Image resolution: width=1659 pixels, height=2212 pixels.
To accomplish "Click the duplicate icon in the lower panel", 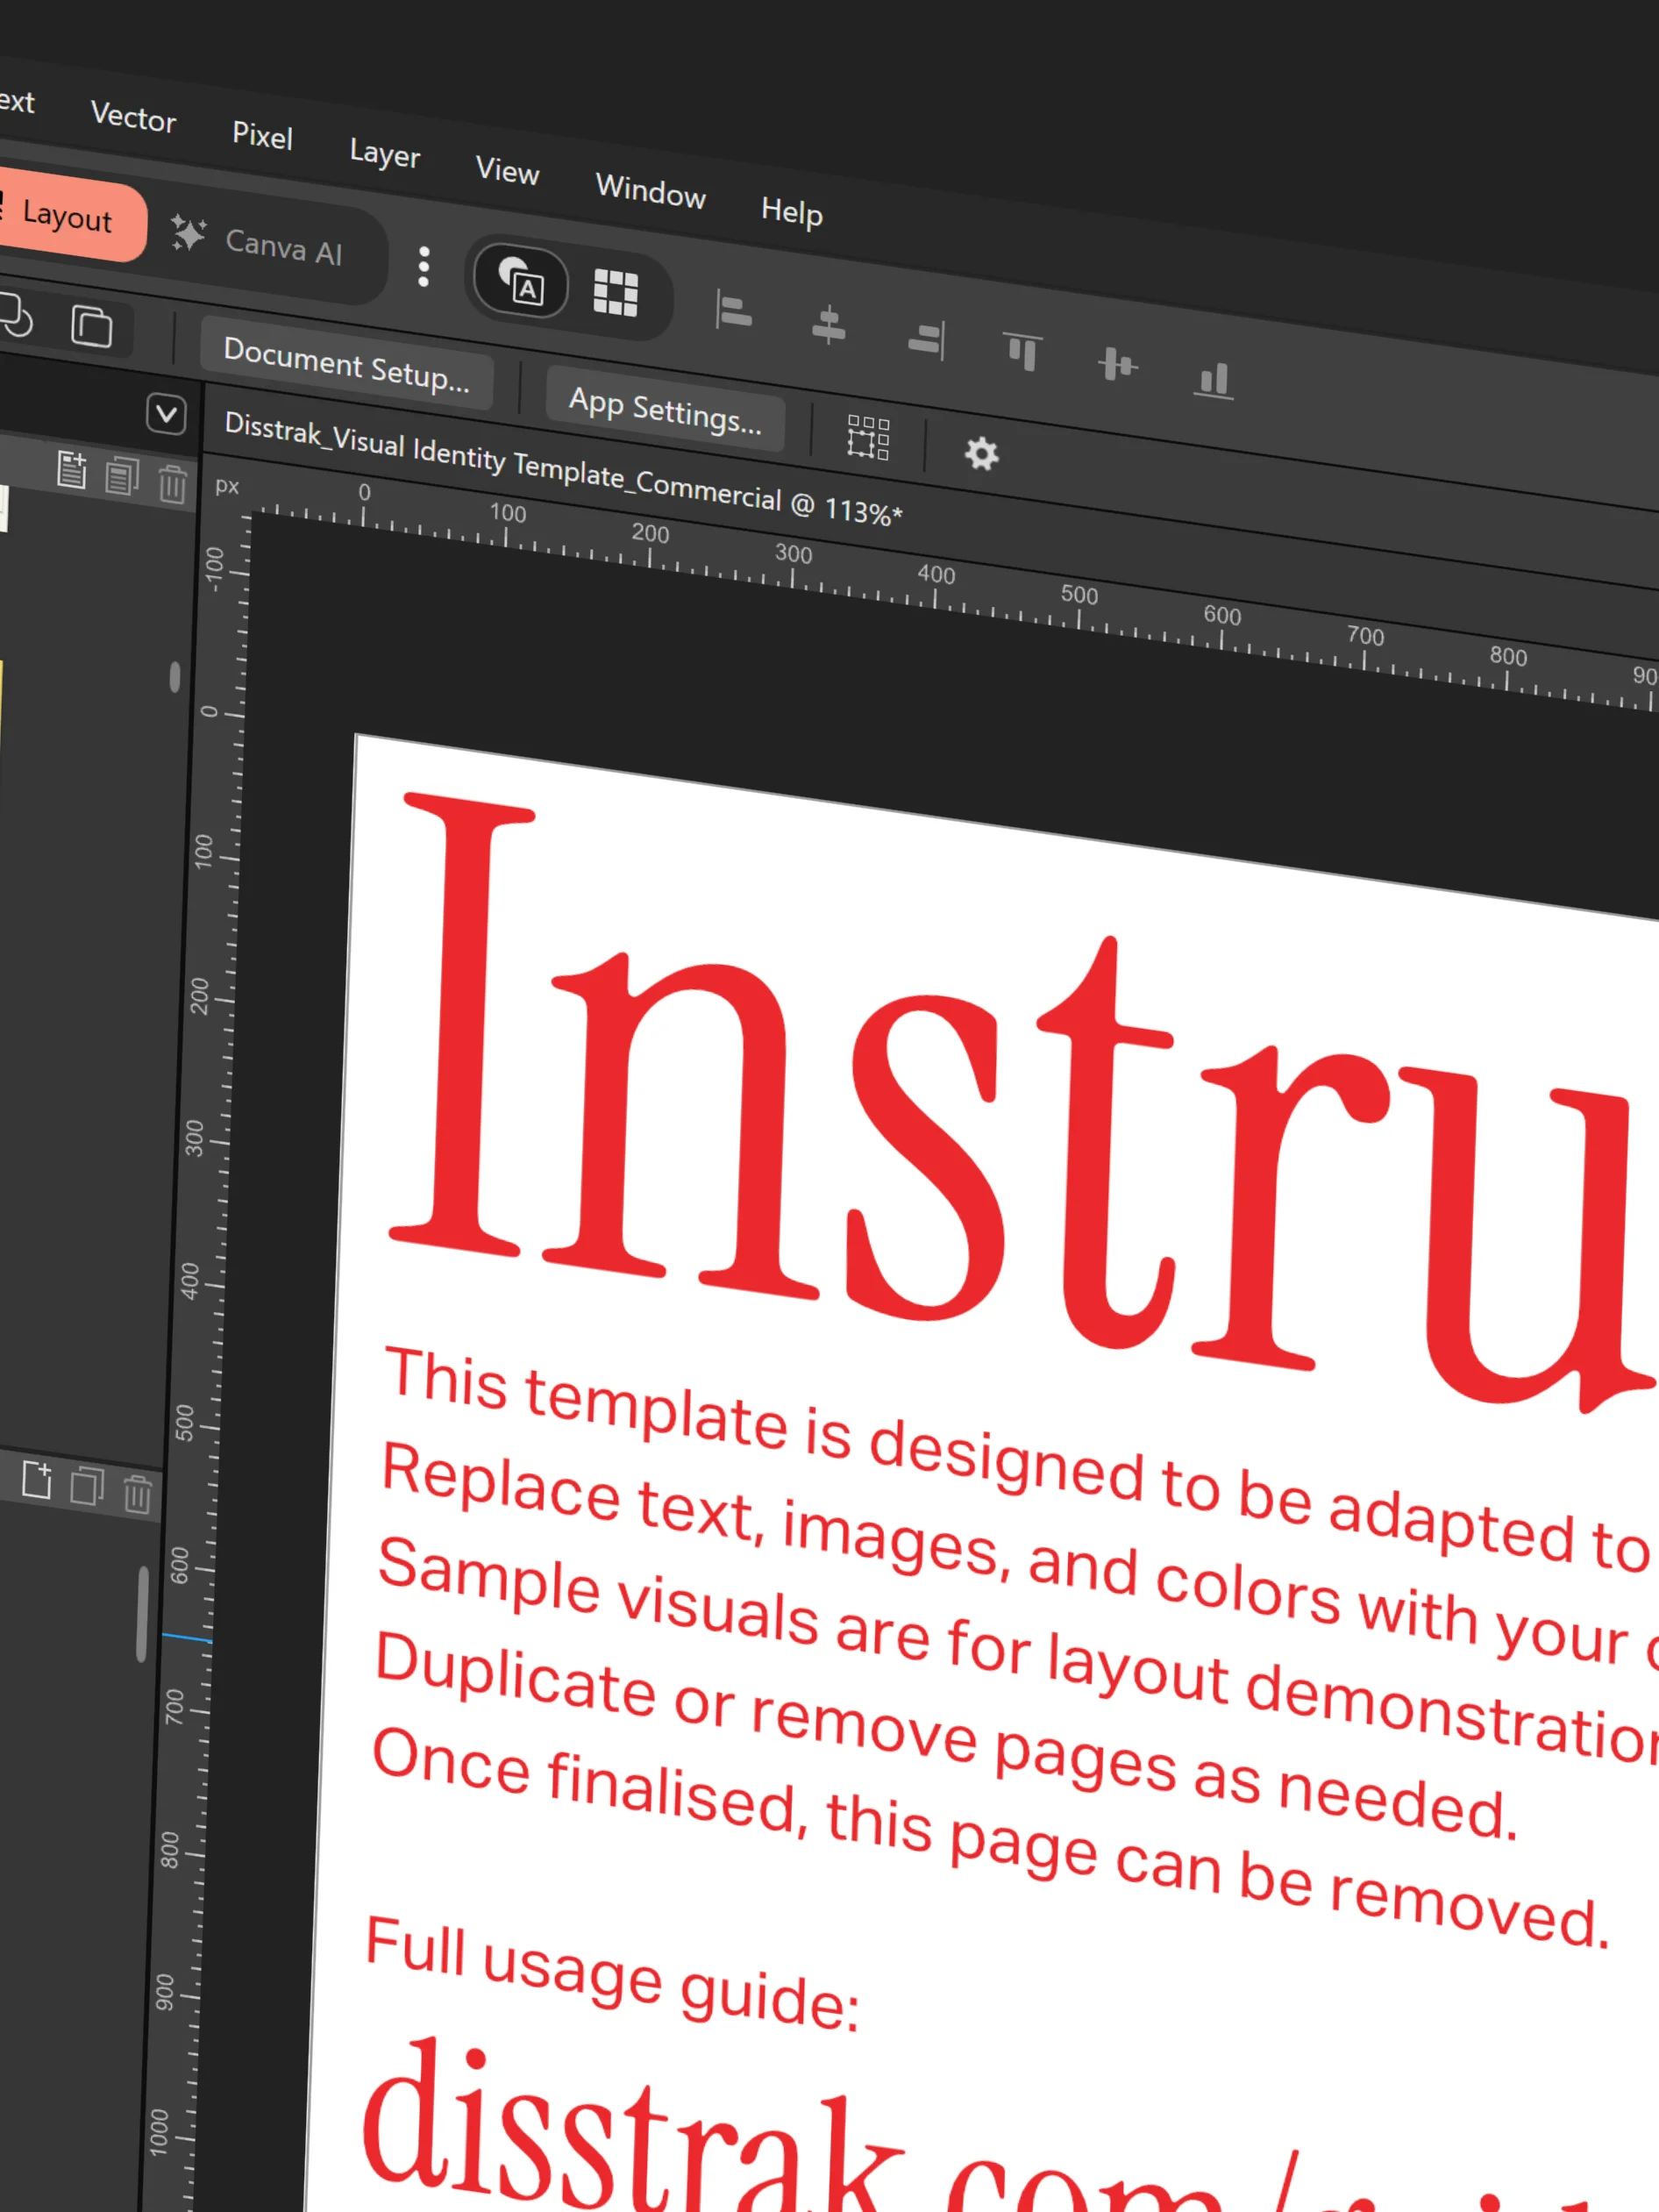I will [x=87, y=1486].
